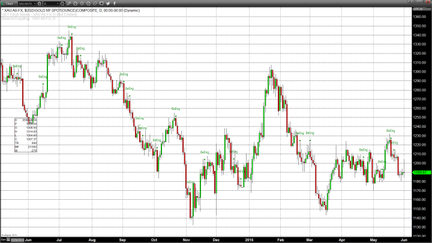Viewport: 432px width, 243px height.
Task: Click the circular icon left of the link icon
Action: pos(88,4)
